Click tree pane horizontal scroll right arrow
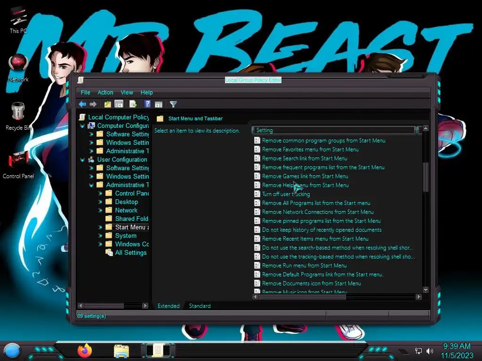The height and width of the screenshot is (361, 482). coord(145,306)
